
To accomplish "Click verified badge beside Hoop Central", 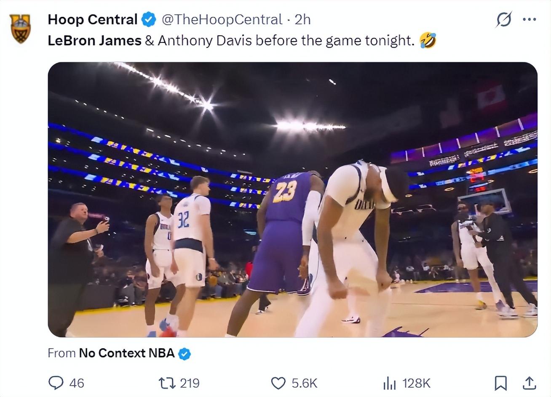I will 149,19.
